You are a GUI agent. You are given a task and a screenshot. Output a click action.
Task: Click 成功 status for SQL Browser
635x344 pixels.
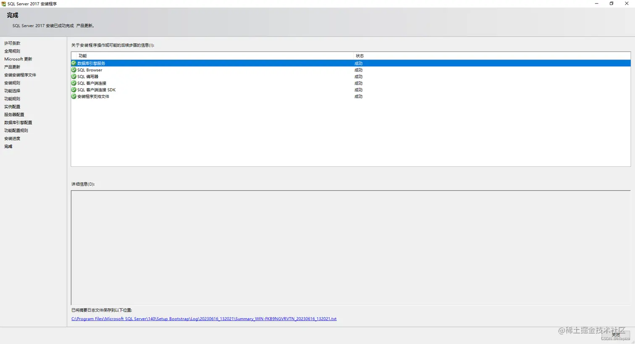click(358, 70)
